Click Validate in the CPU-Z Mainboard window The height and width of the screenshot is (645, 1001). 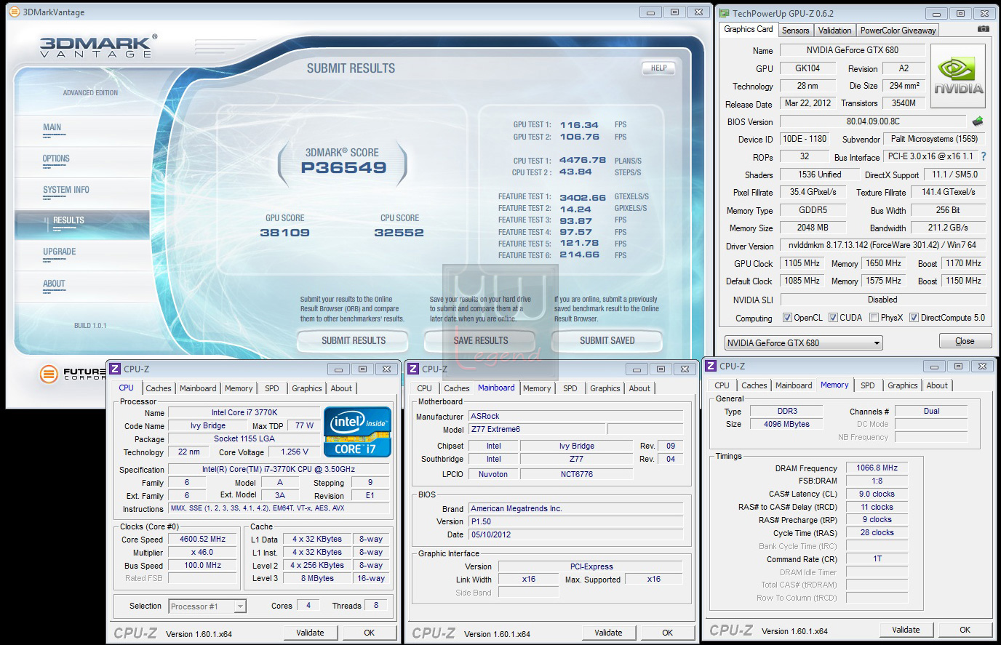(608, 633)
